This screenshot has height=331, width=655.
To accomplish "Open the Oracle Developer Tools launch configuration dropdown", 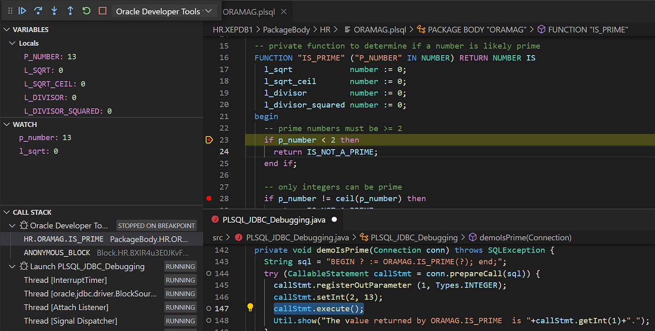I will tap(208, 11).
